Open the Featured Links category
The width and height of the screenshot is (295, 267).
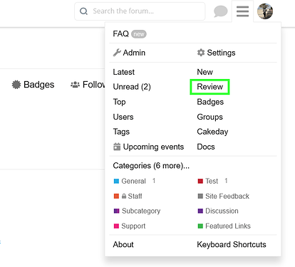[224, 226]
